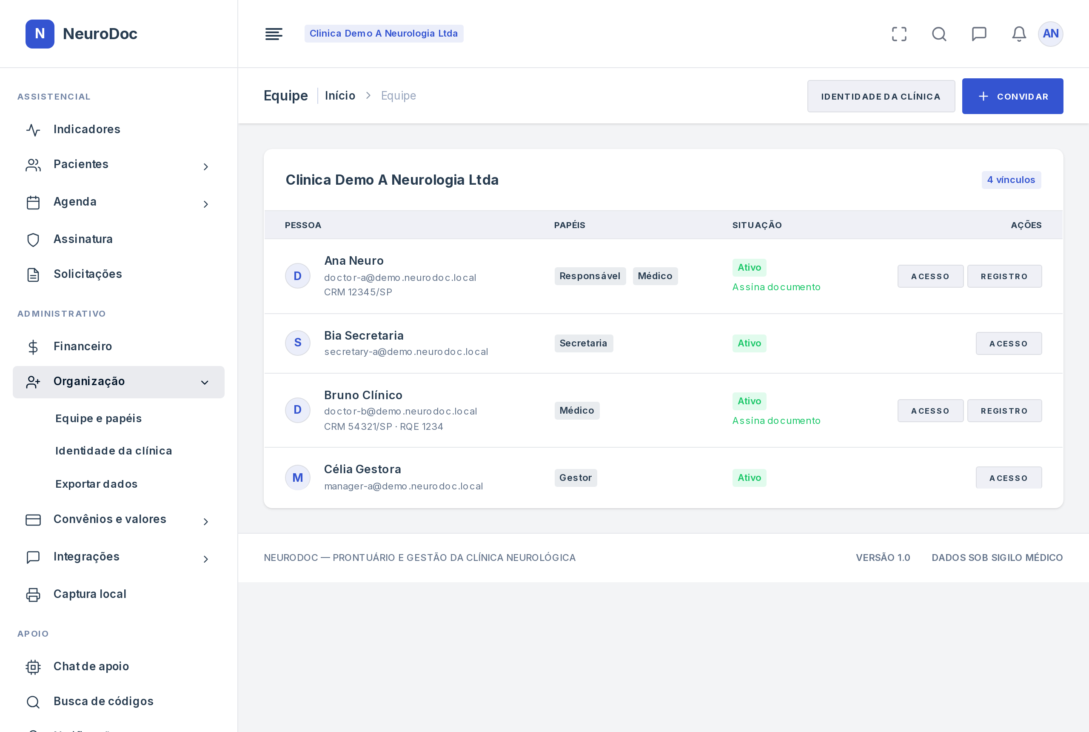The width and height of the screenshot is (1089, 732).
Task: Click the Assinatura shield icon
Action: pos(33,240)
